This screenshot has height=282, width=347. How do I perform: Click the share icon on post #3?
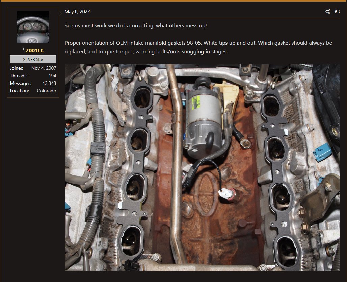tap(327, 11)
